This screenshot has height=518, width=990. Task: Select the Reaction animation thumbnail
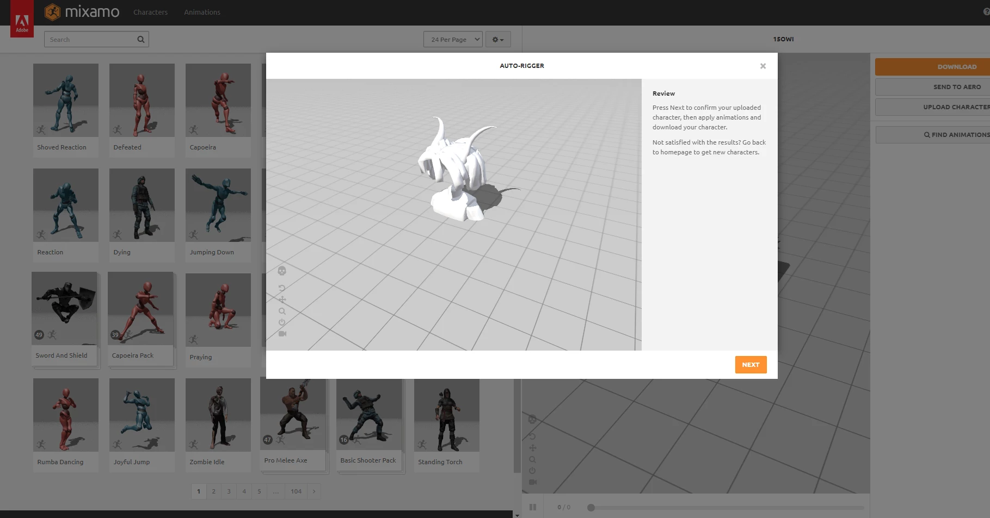tap(66, 205)
